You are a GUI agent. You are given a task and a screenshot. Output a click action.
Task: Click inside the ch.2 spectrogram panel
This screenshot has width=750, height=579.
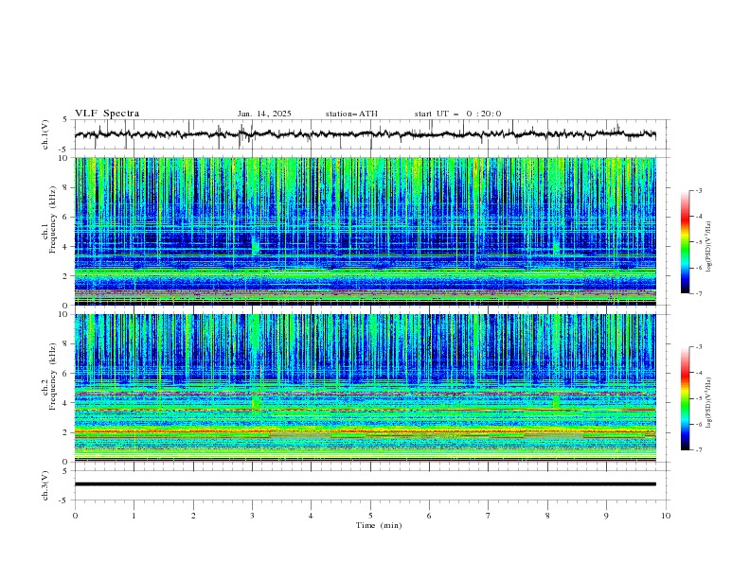click(365, 388)
